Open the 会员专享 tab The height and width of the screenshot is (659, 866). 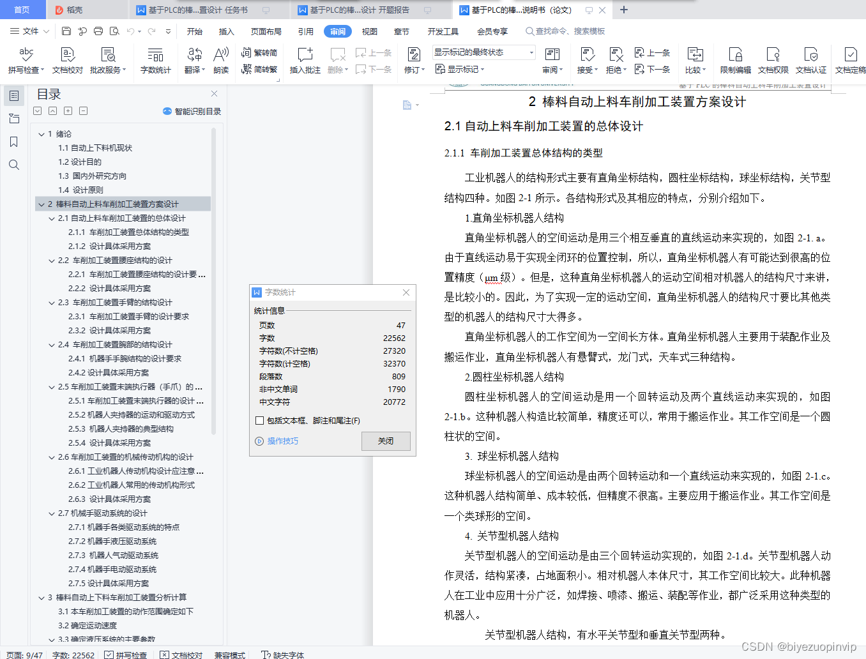[492, 31]
